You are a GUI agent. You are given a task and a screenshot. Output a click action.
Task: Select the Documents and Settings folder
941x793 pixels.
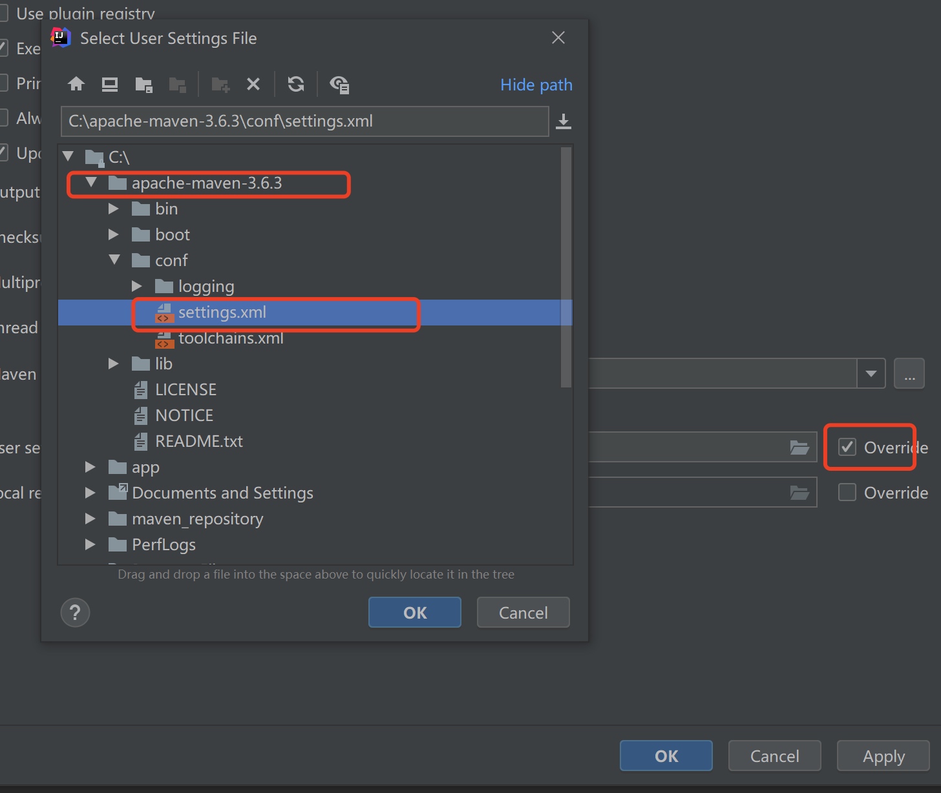(x=315, y=493)
